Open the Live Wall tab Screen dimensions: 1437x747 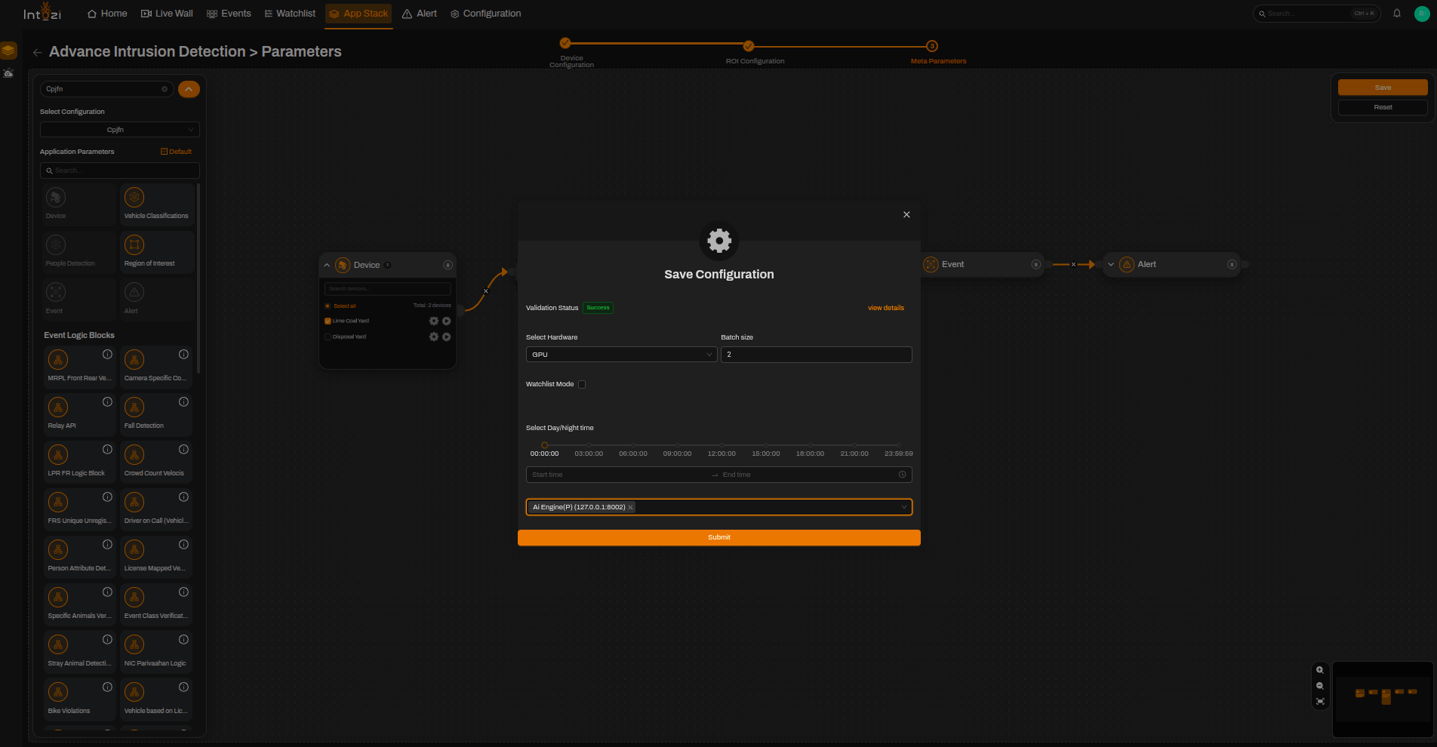click(168, 14)
